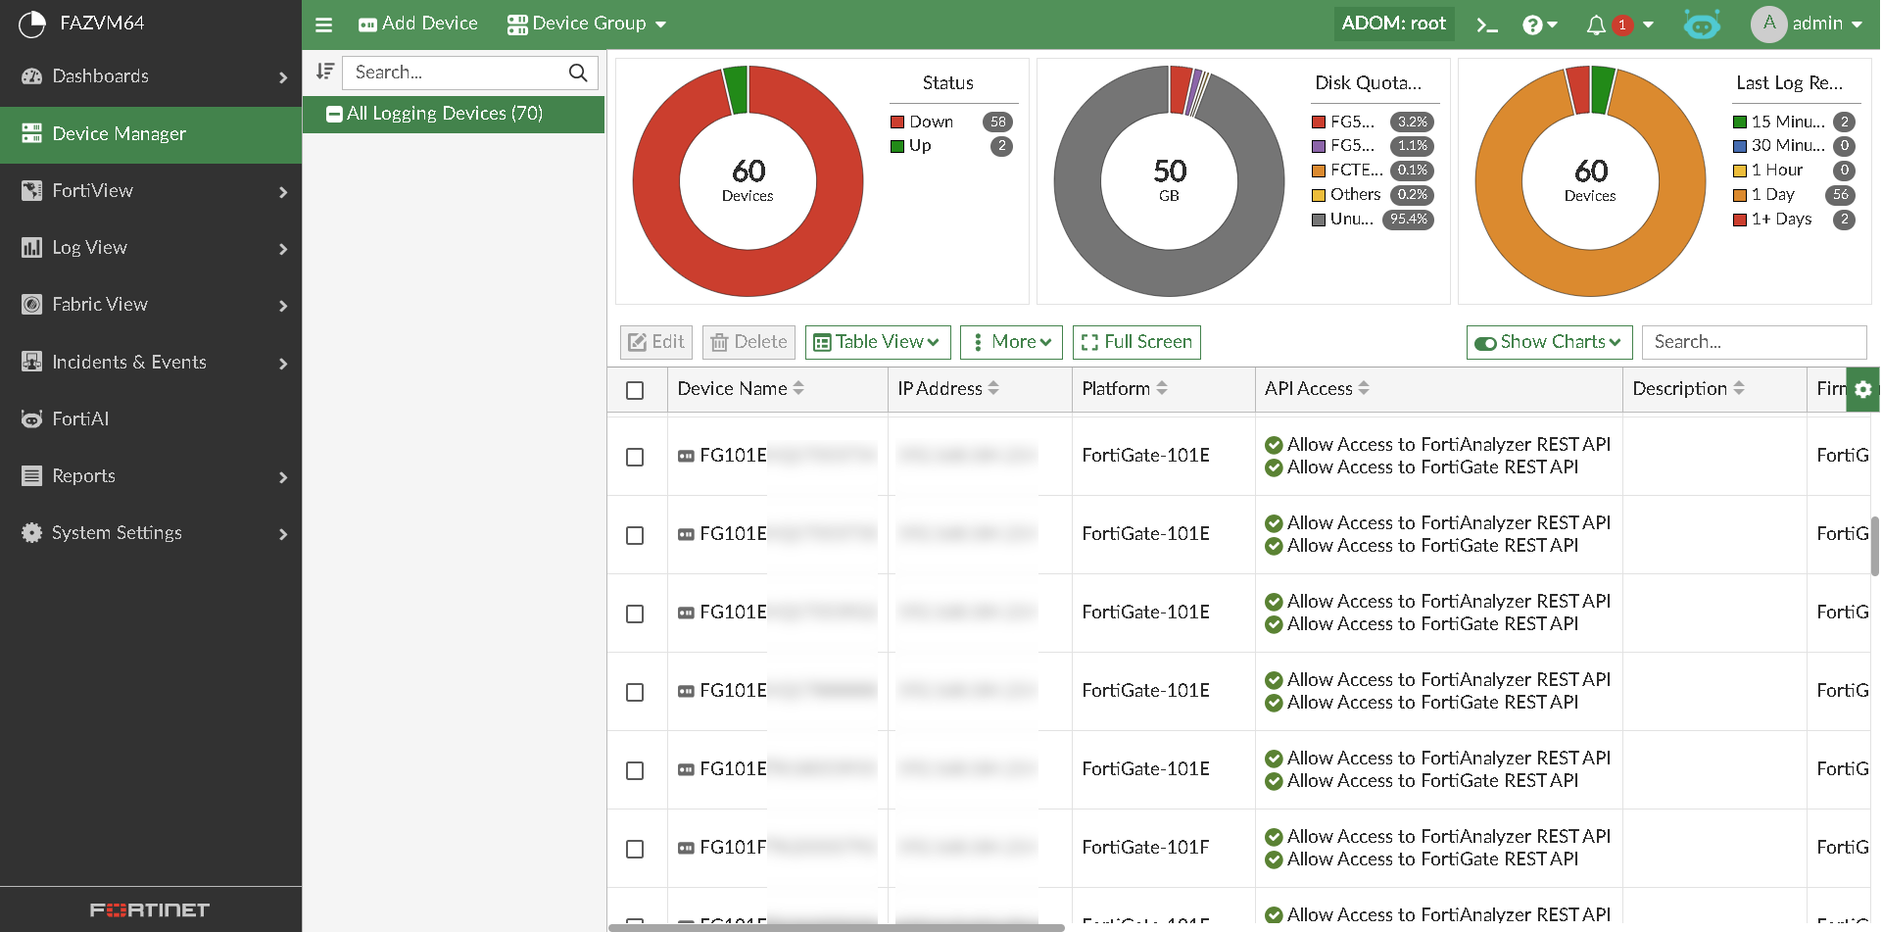1882x932 pixels.
Task: Expand the Dashboards submenu chevron
Action: tap(283, 77)
